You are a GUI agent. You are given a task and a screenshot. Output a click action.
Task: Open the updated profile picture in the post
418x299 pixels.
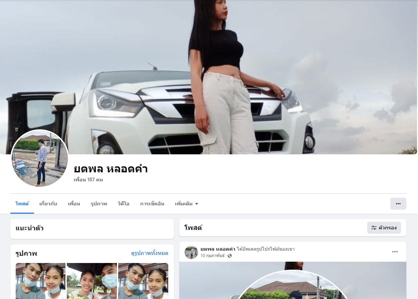[293, 284]
